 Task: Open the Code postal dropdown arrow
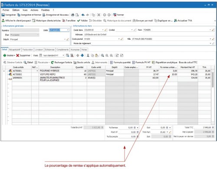pyautogui.click(x=119, y=39)
